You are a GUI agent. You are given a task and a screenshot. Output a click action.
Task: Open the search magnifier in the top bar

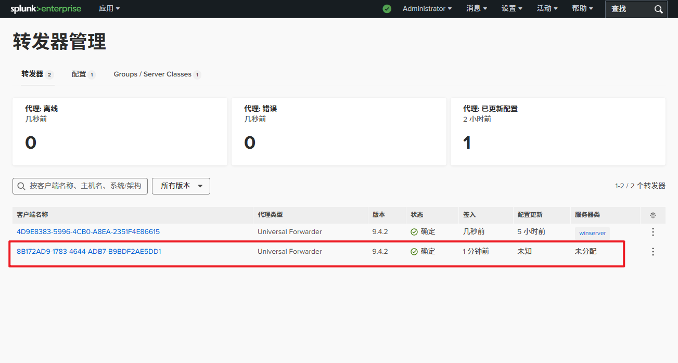coord(658,9)
